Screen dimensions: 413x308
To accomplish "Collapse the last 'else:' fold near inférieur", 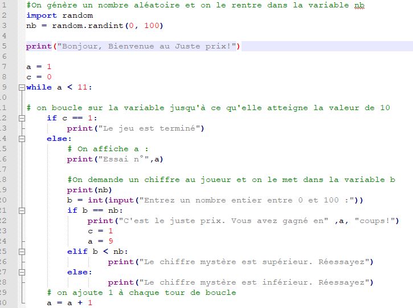I will (x=22, y=272).
